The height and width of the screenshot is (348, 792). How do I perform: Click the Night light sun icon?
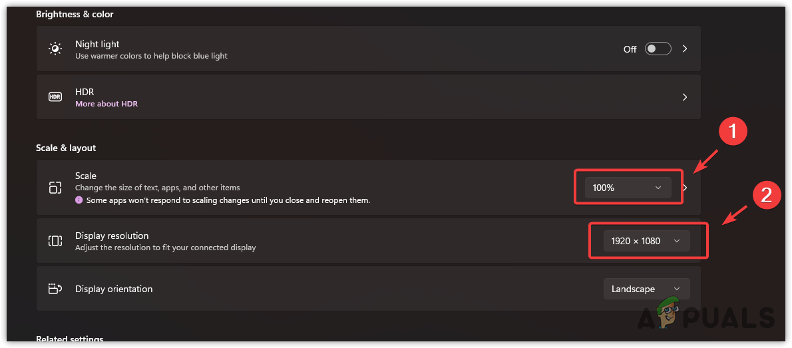[55, 49]
